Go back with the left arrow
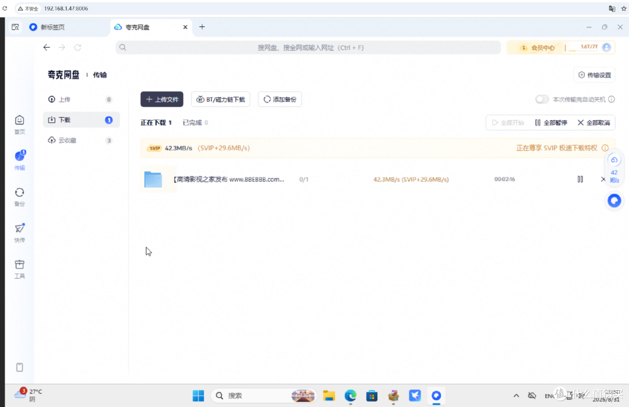Viewport: 629px width, 407px height. tap(47, 47)
